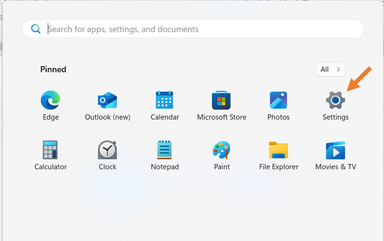Click the Settings gear icon
384x241 pixels.
[335, 100]
